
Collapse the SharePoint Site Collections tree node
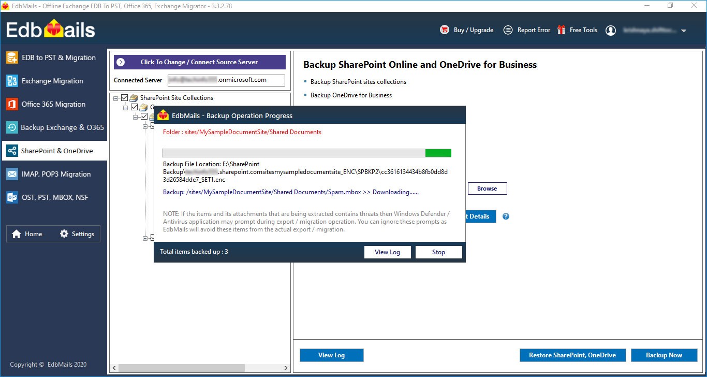click(x=116, y=98)
